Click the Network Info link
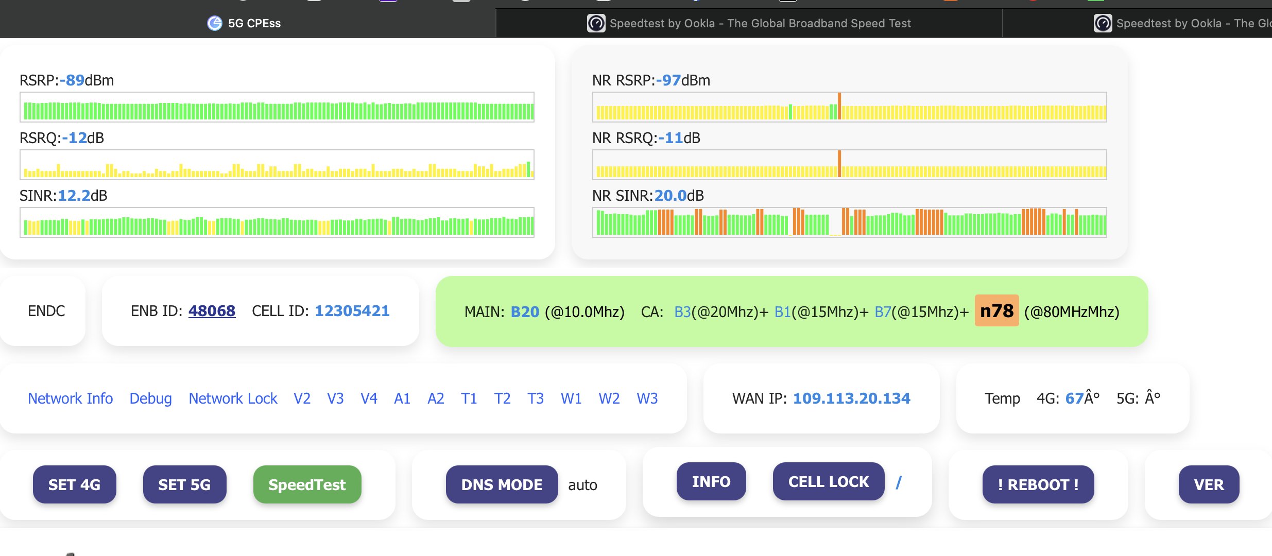This screenshot has height=556, width=1272. coord(70,398)
